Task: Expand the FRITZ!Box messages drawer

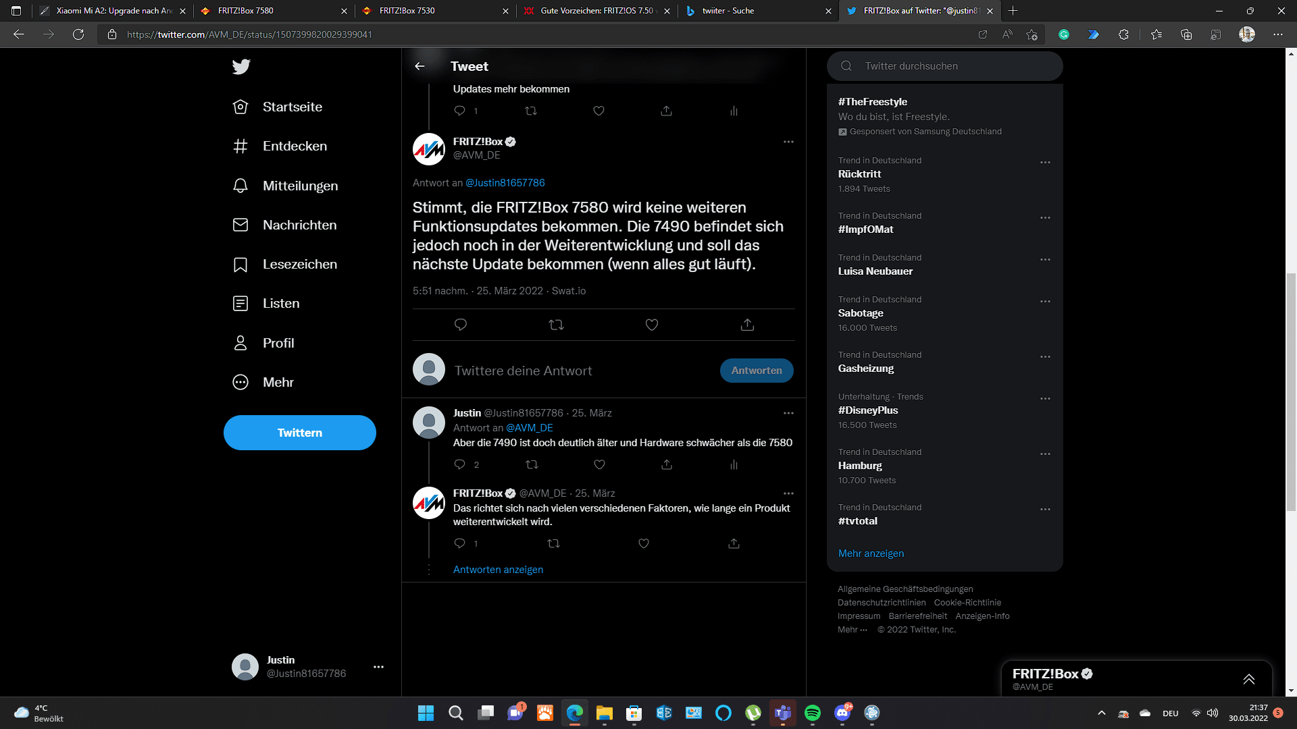Action: click(x=1248, y=679)
